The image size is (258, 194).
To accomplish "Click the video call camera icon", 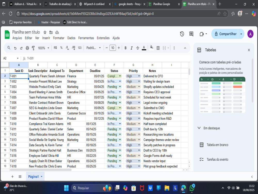I will tap(202, 34).
